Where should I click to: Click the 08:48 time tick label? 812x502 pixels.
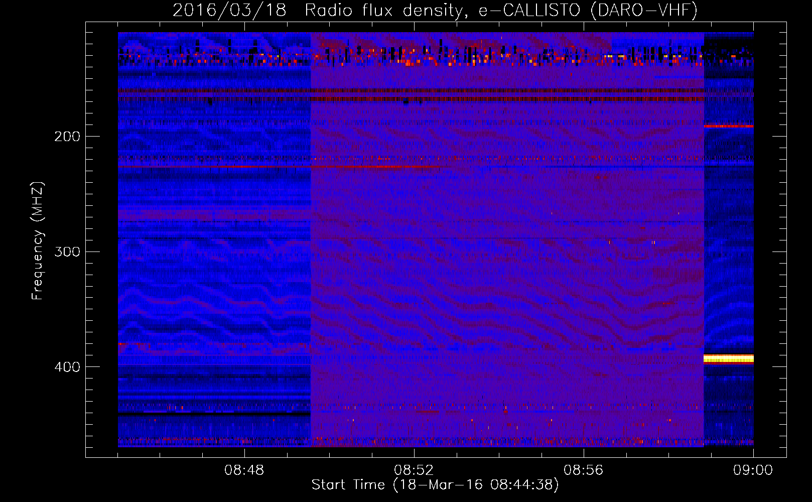point(244,470)
